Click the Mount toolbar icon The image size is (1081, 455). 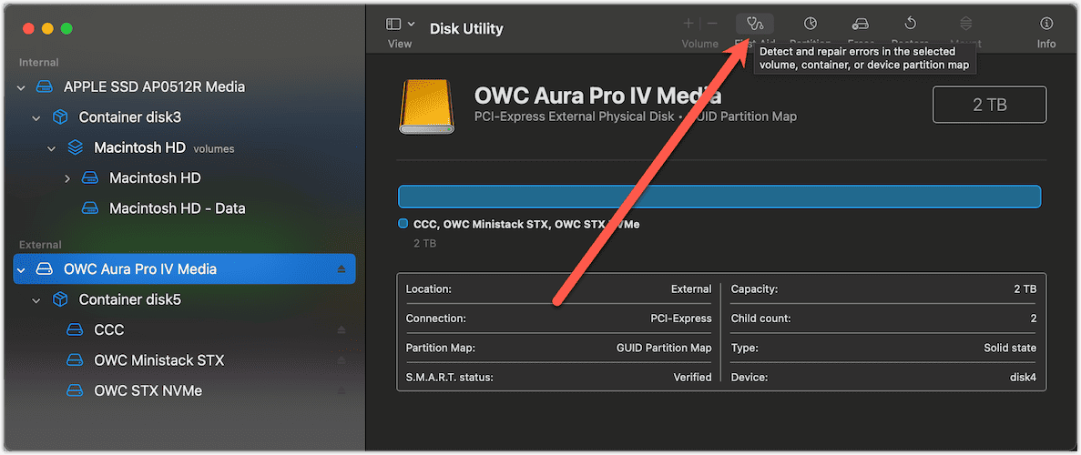965,24
